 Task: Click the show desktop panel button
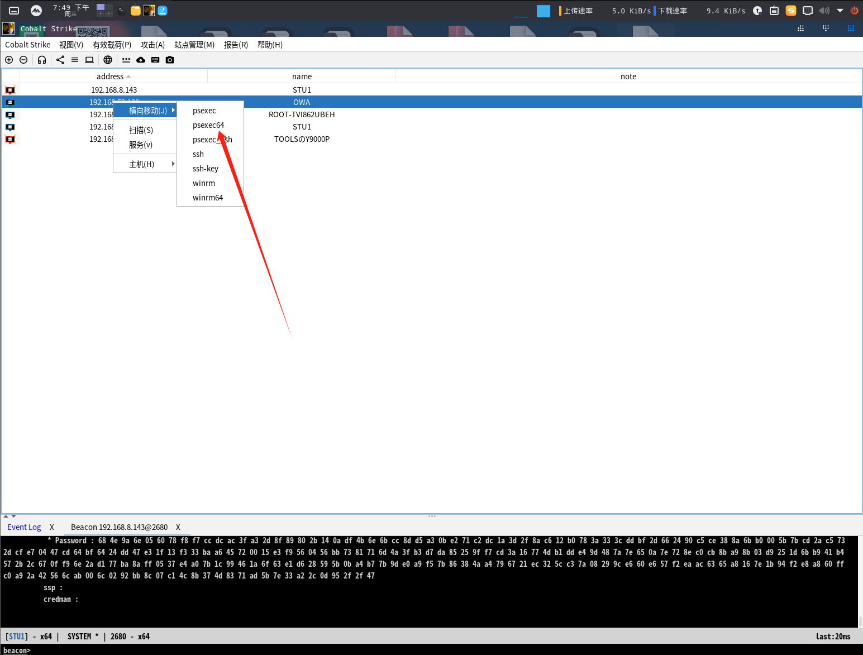[14, 10]
